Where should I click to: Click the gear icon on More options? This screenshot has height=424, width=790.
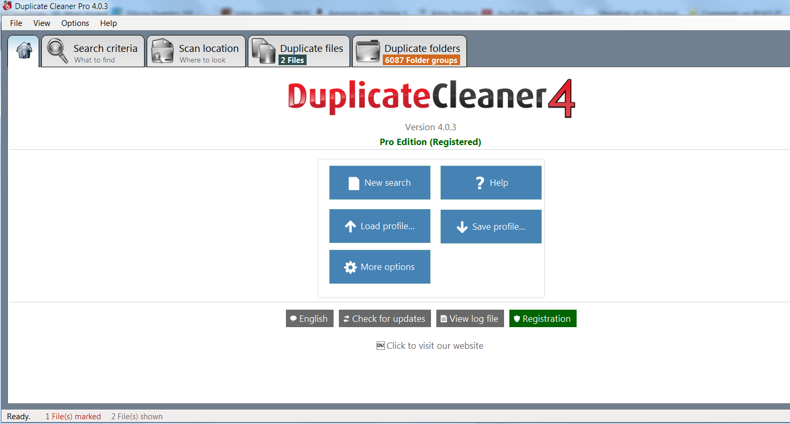point(350,267)
